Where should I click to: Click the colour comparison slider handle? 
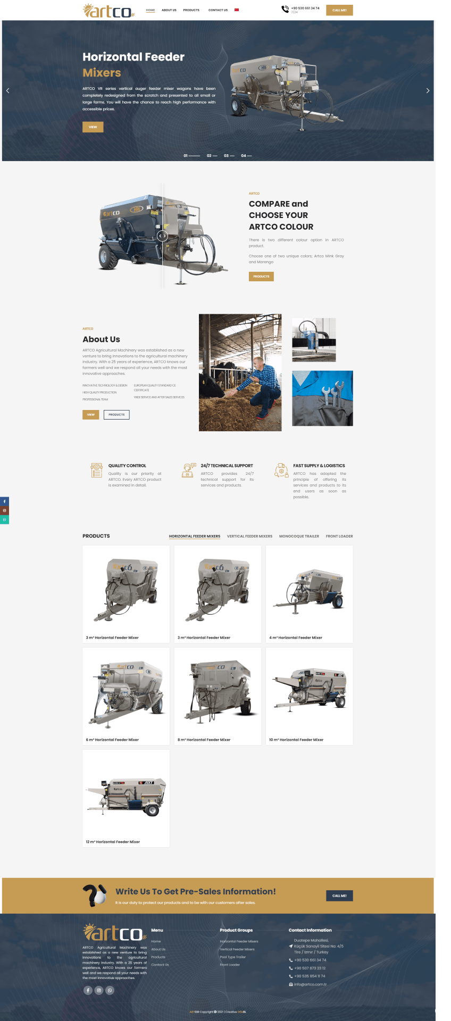pos(163,236)
